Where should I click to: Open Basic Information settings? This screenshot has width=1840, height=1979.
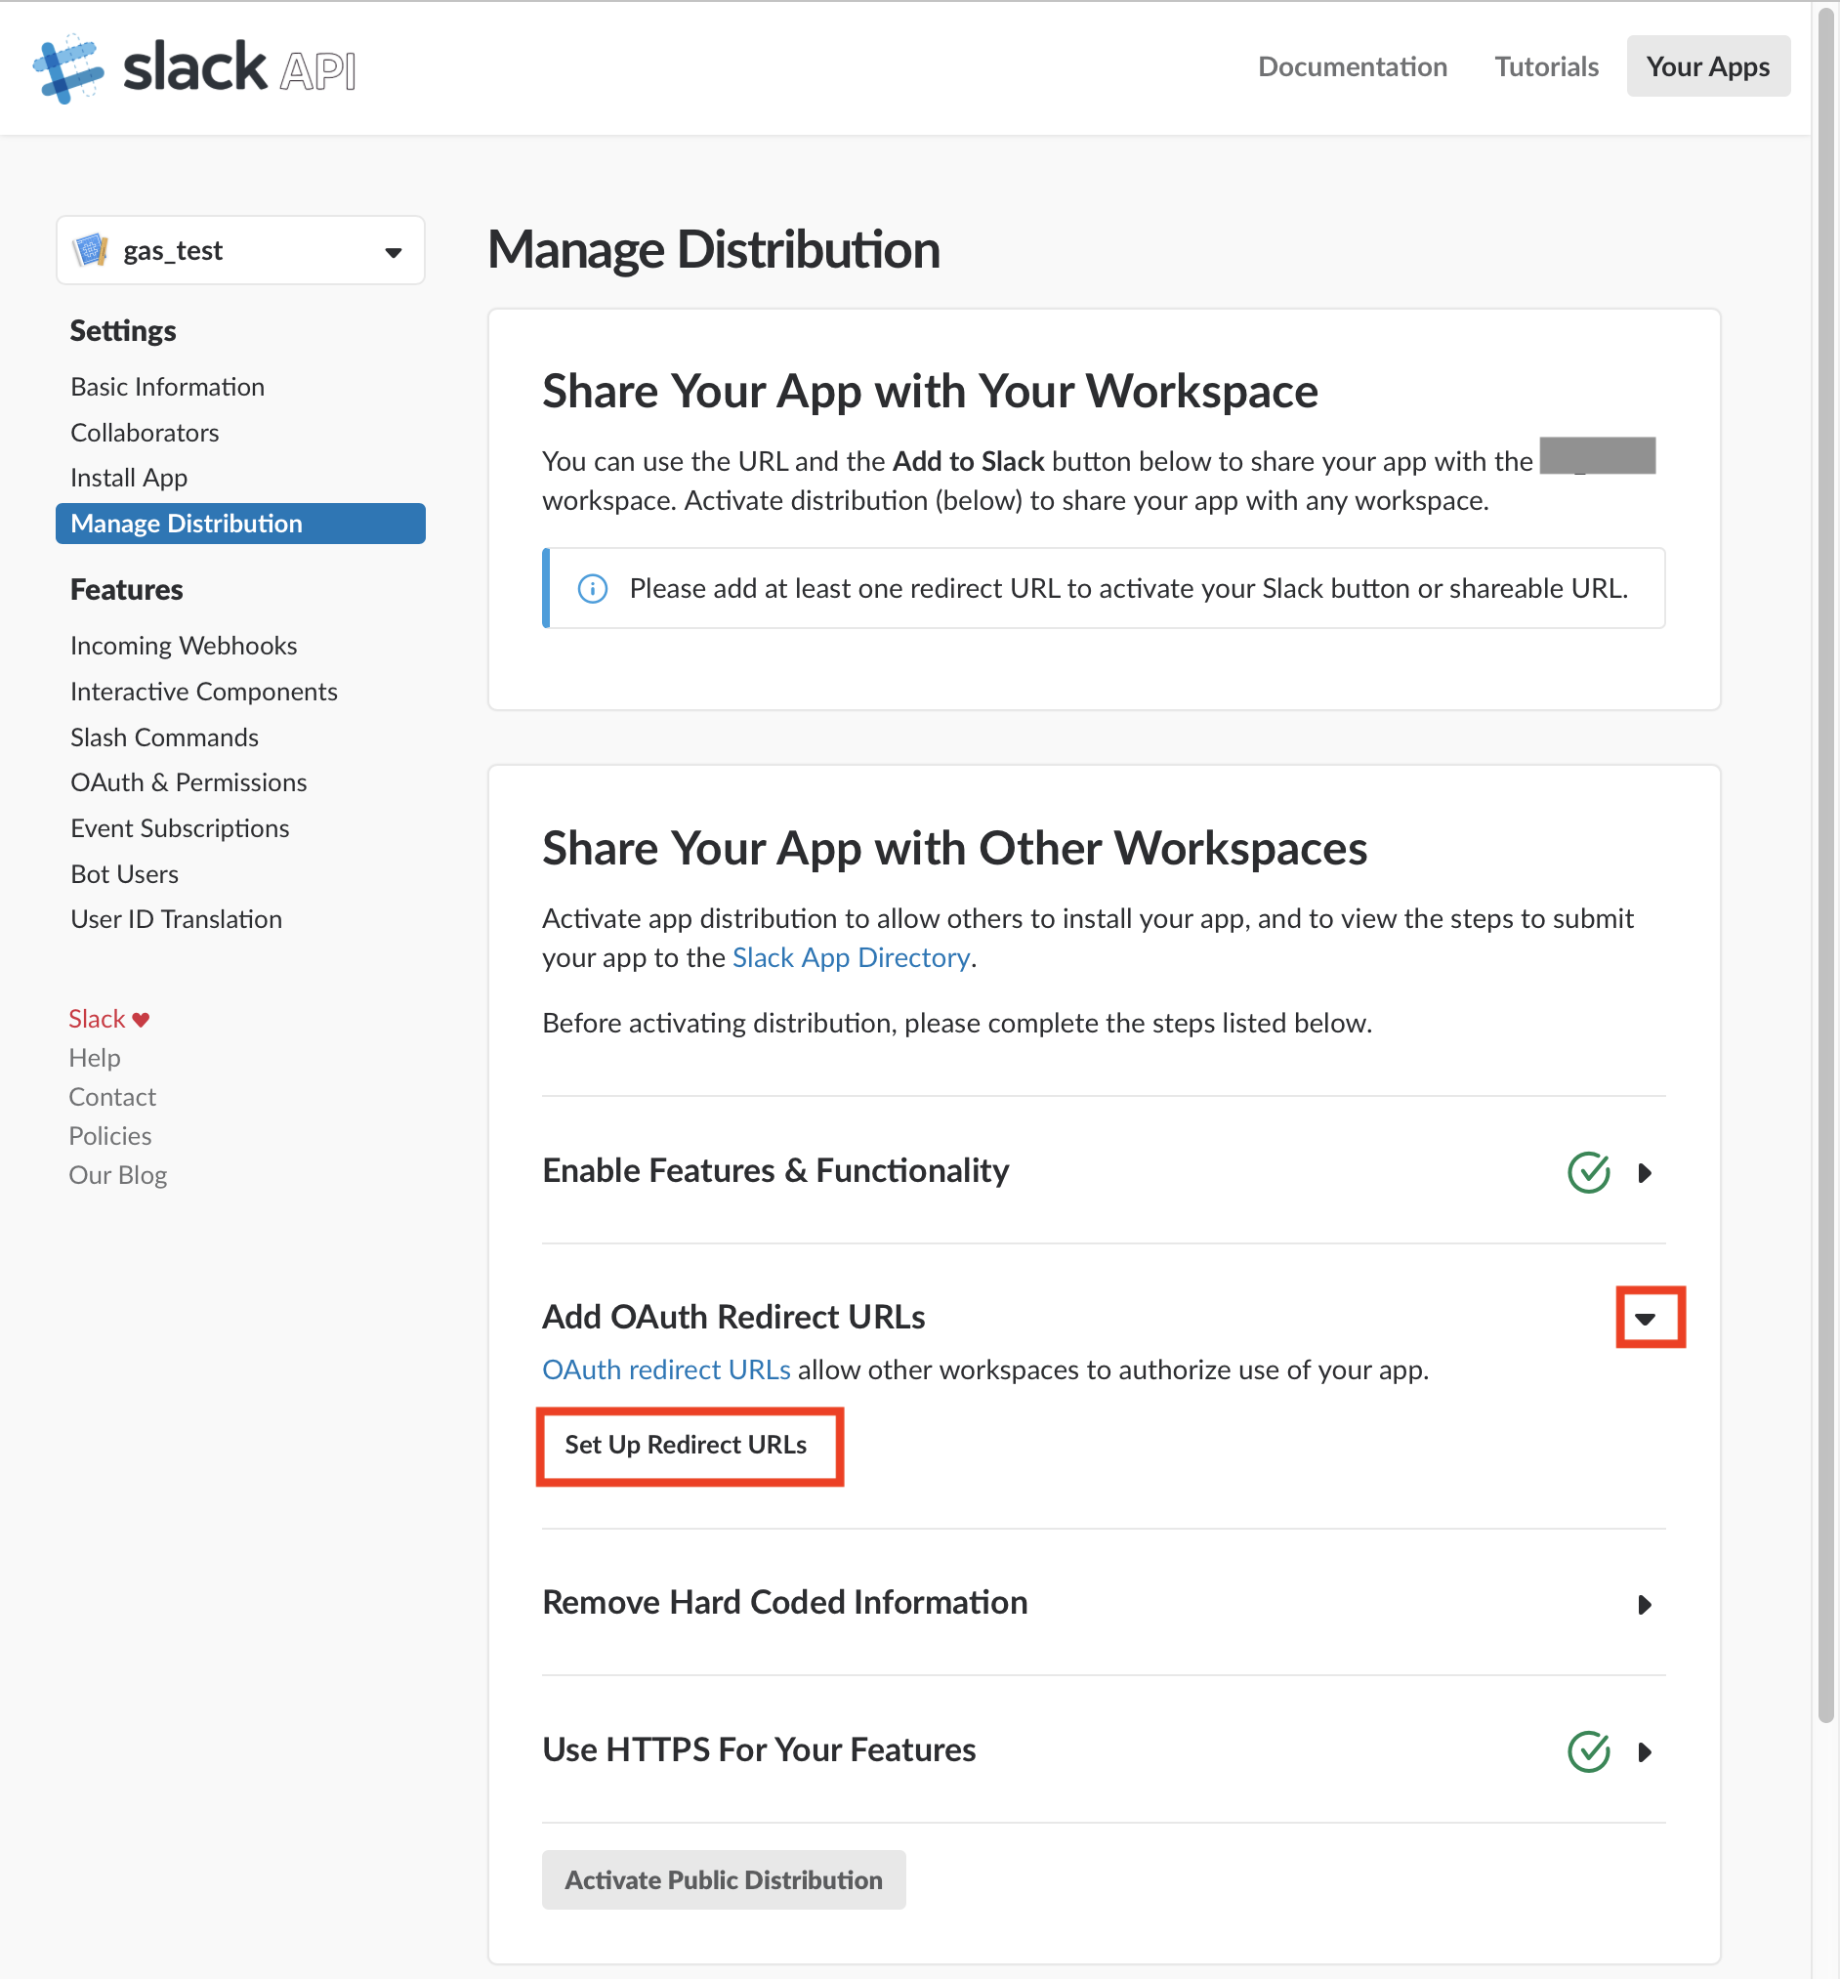coord(167,386)
